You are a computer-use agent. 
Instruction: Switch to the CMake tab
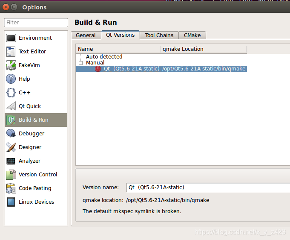[x=192, y=35]
